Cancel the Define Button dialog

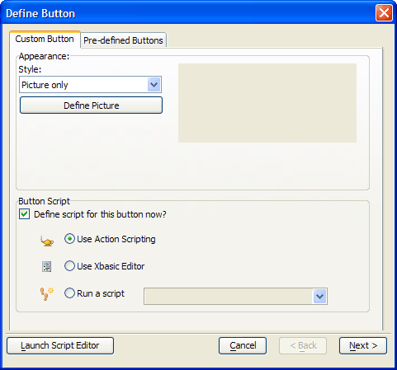pos(243,345)
